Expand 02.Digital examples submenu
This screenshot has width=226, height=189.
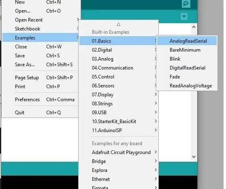118,50
